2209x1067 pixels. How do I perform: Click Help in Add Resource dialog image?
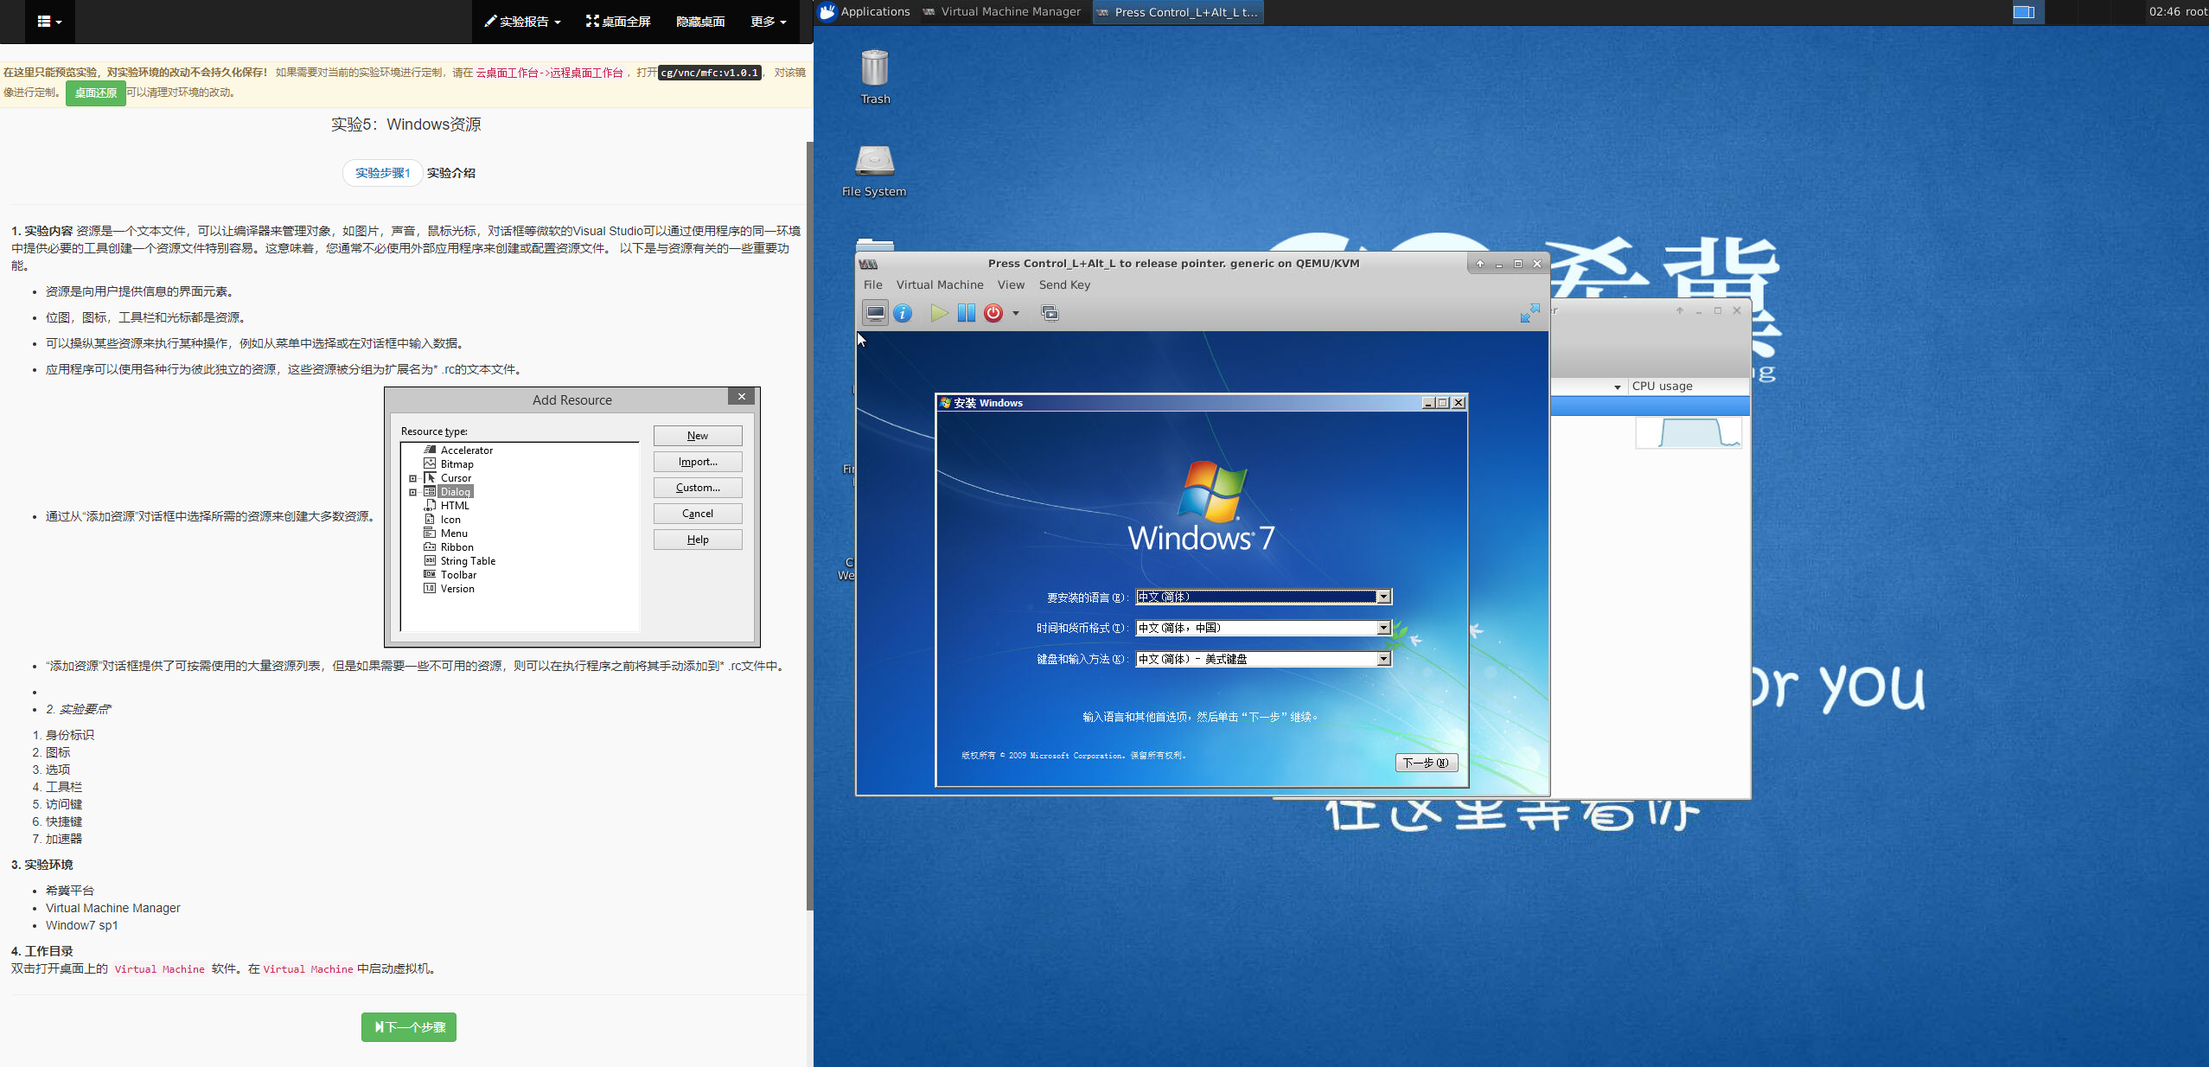(x=698, y=540)
